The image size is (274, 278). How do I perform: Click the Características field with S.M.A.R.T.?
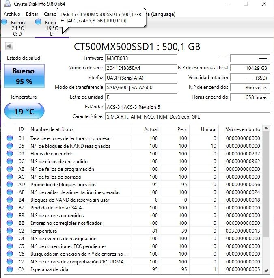(187, 116)
